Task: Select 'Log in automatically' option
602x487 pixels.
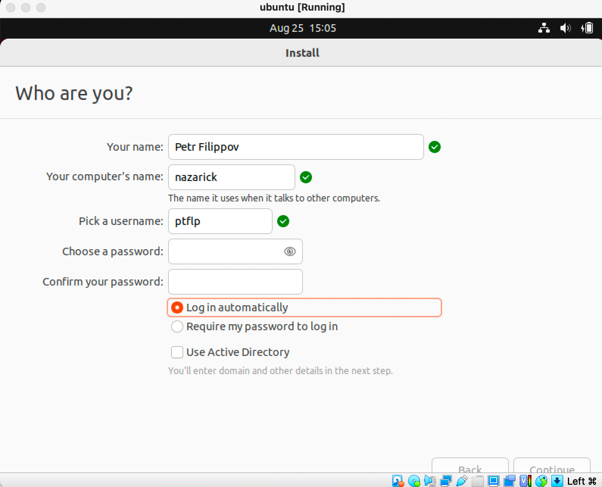Action: point(177,307)
